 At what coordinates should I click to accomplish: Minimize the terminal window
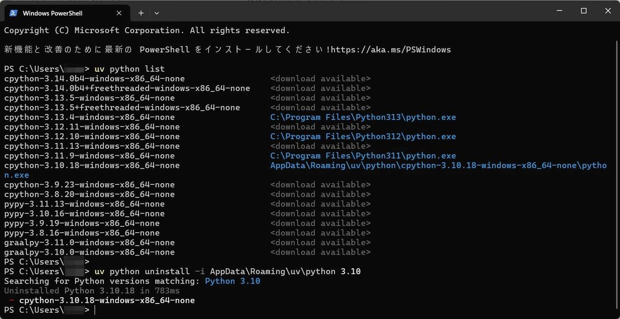pos(559,11)
